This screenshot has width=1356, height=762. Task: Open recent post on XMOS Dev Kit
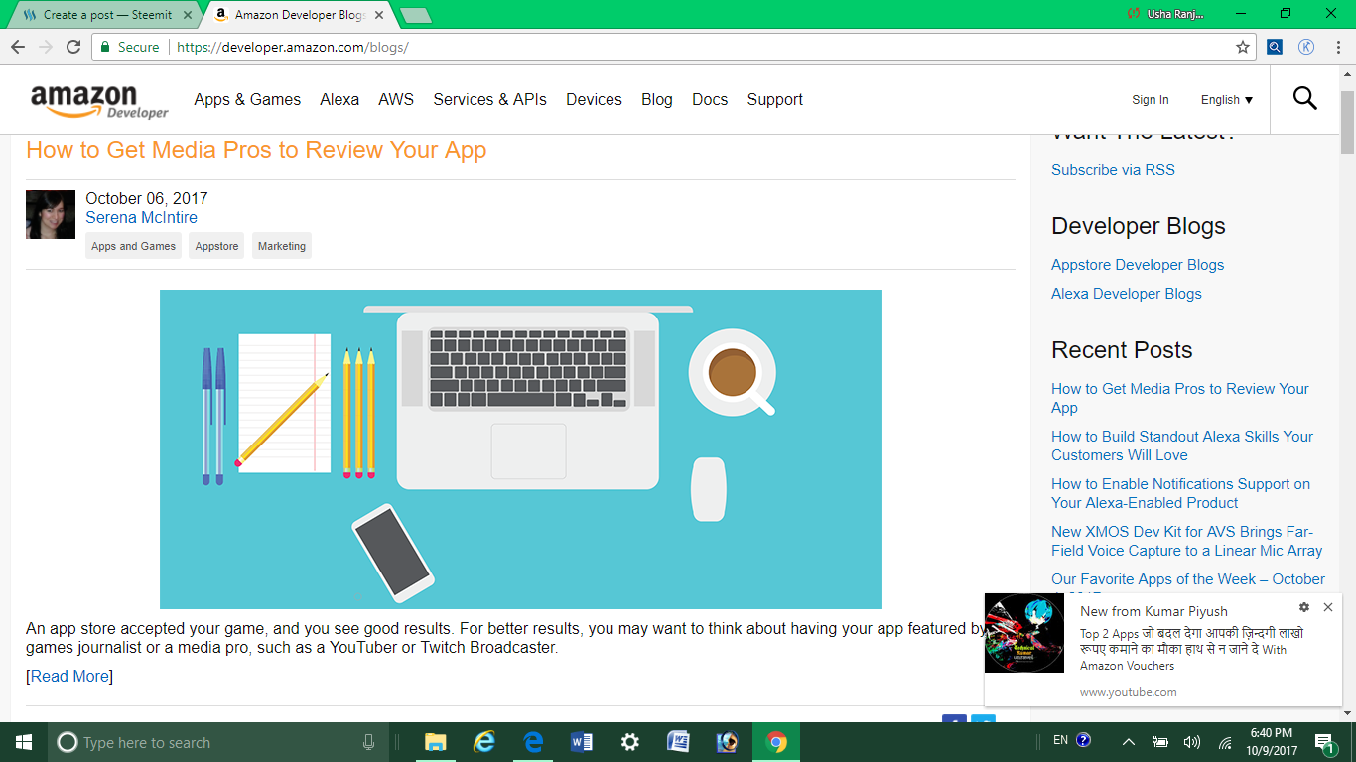pyautogui.click(x=1187, y=541)
